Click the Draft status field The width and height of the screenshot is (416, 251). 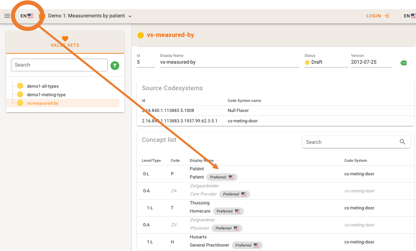(x=326, y=62)
